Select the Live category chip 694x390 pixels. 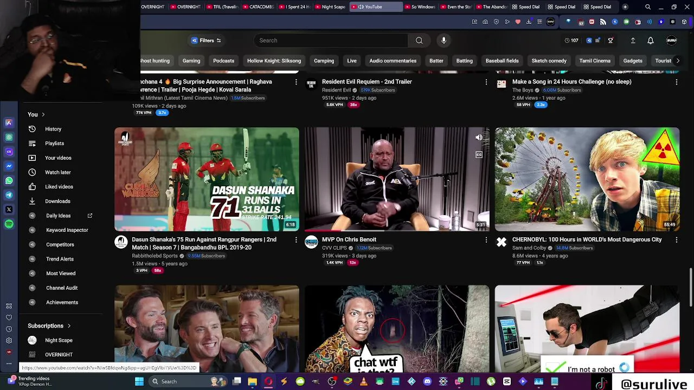352,61
